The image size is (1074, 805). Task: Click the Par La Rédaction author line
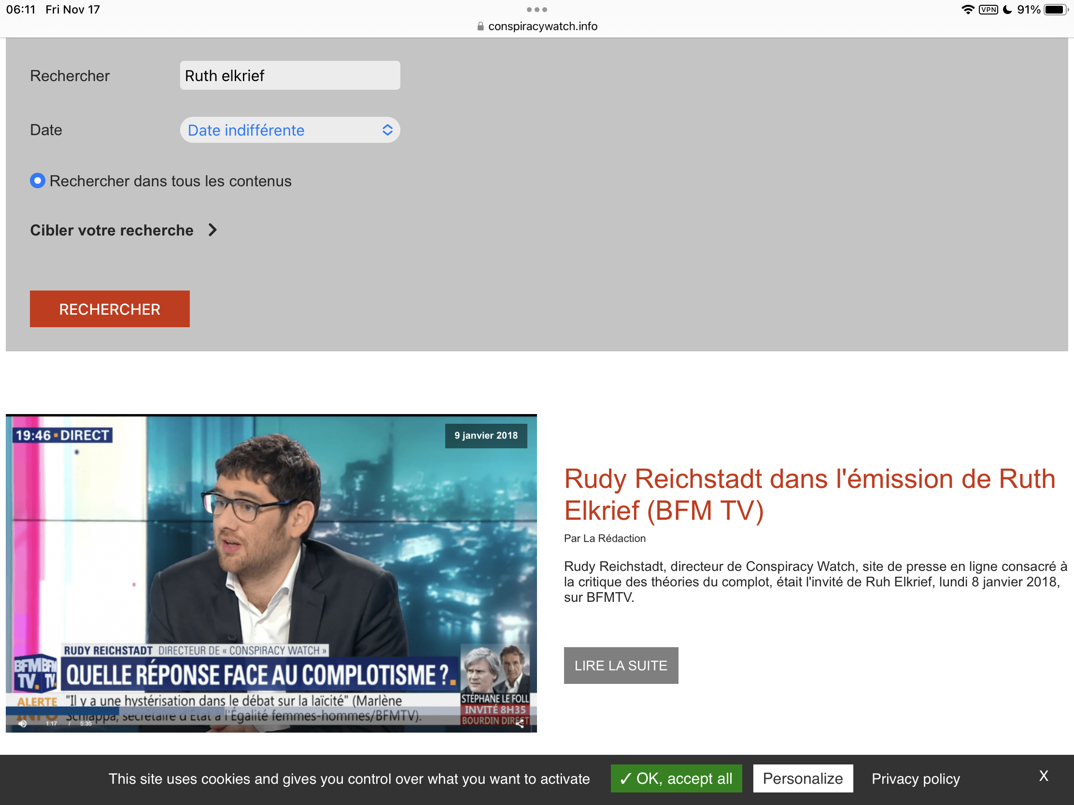[605, 538]
